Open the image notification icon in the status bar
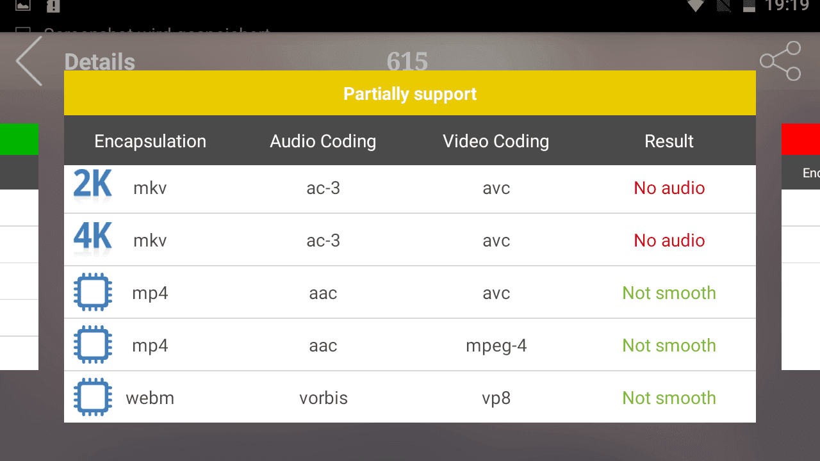Screen dimensions: 820x461 pyautogui.click(x=23, y=6)
